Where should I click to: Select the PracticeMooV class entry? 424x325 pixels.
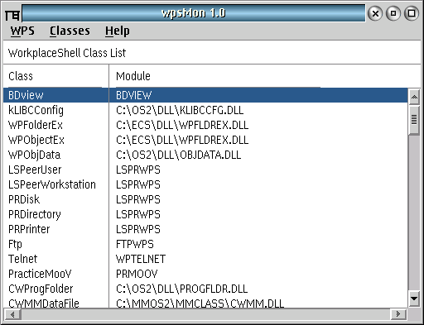pyautogui.click(x=40, y=274)
